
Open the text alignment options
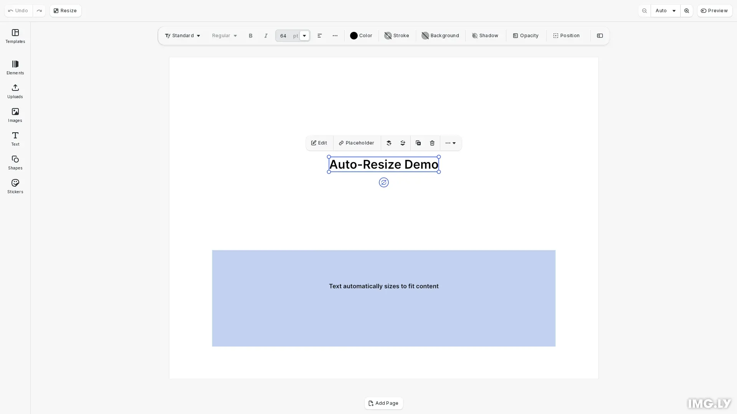click(x=320, y=36)
